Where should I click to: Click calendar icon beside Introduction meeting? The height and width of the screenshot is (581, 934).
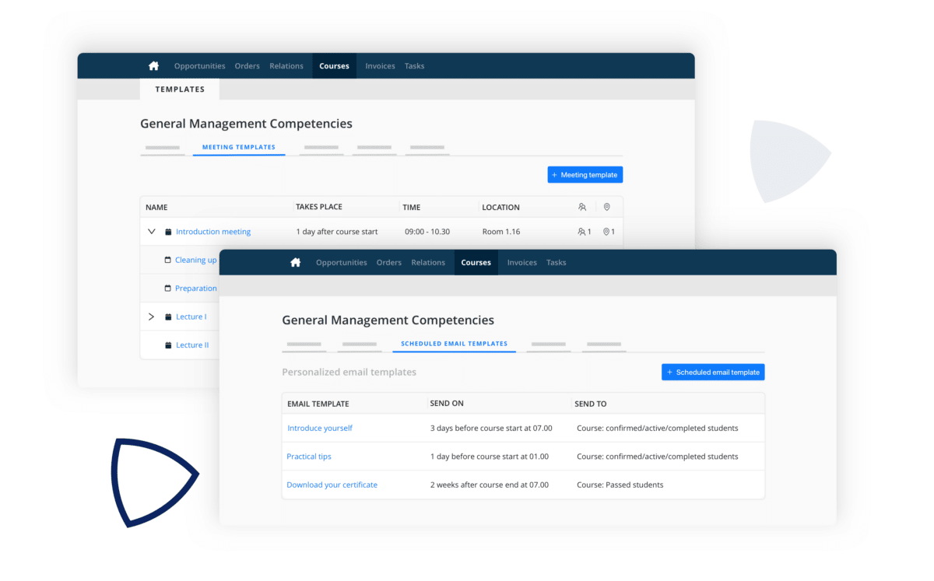[x=168, y=232]
